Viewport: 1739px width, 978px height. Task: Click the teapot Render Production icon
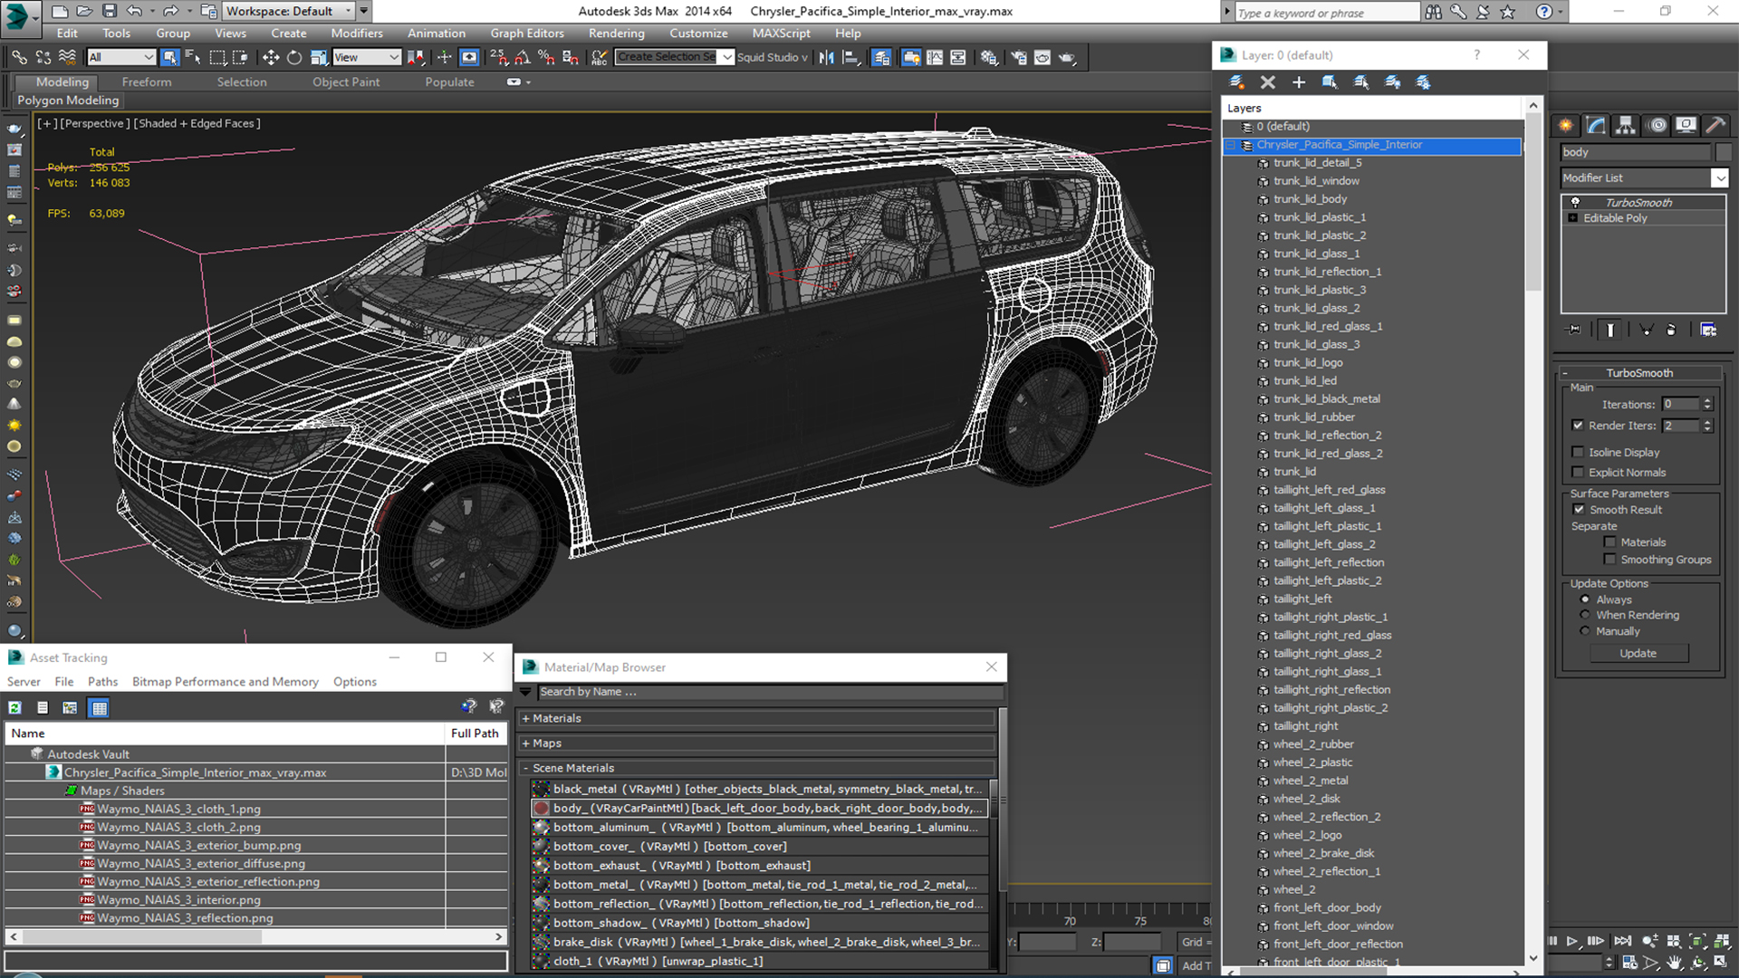[x=1067, y=57]
